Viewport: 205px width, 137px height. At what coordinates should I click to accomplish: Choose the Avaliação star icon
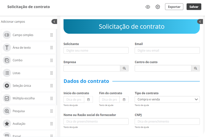(7, 123)
